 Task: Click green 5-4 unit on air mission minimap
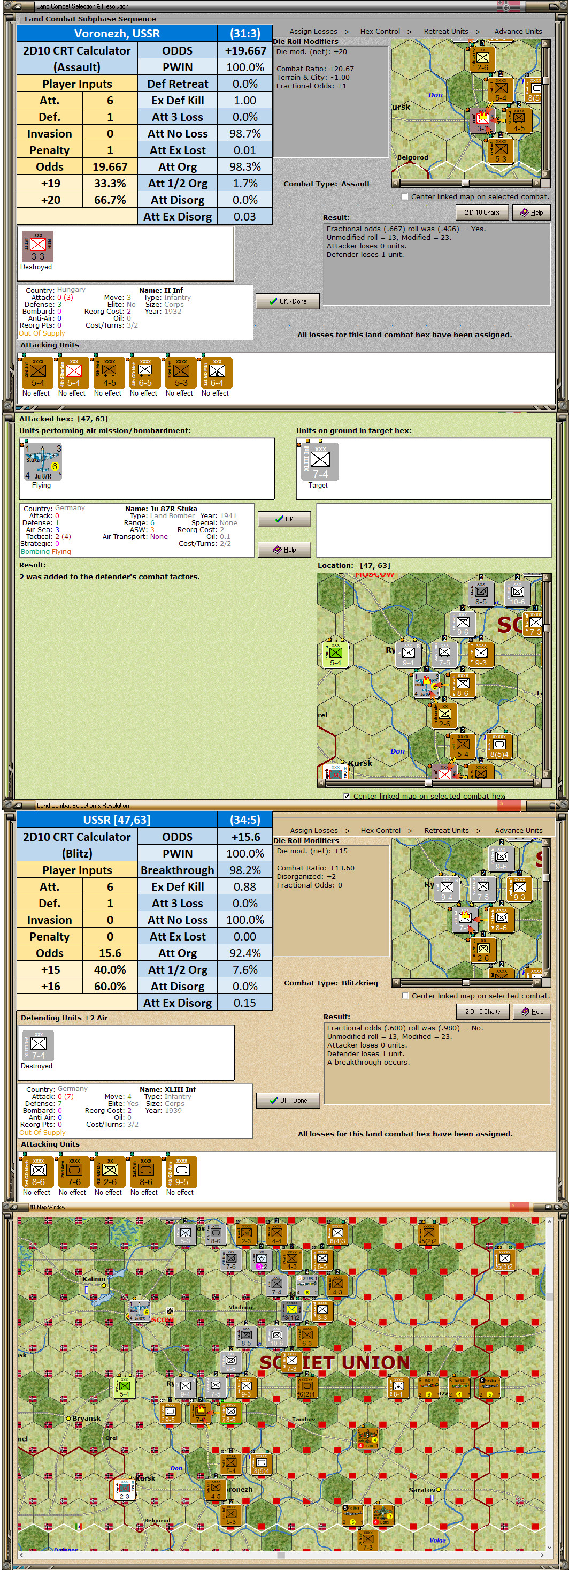335,655
